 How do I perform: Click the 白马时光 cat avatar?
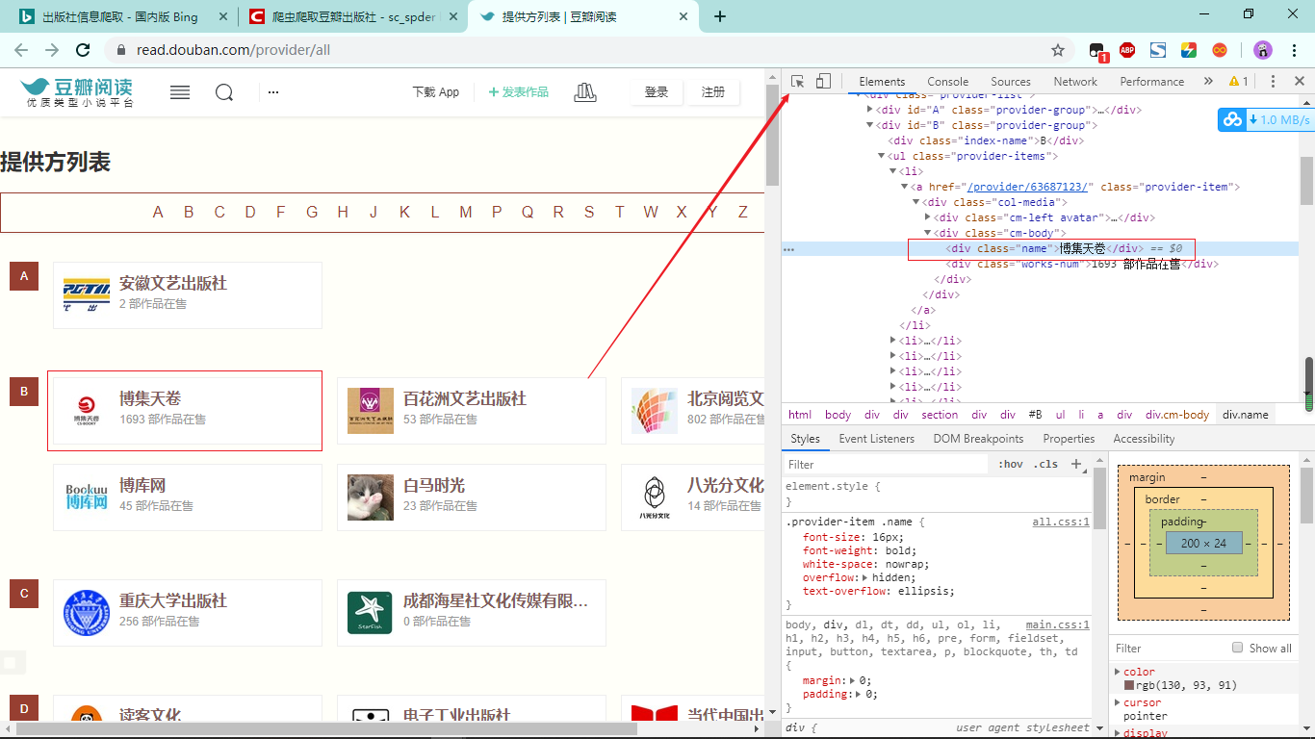point(370,497)
